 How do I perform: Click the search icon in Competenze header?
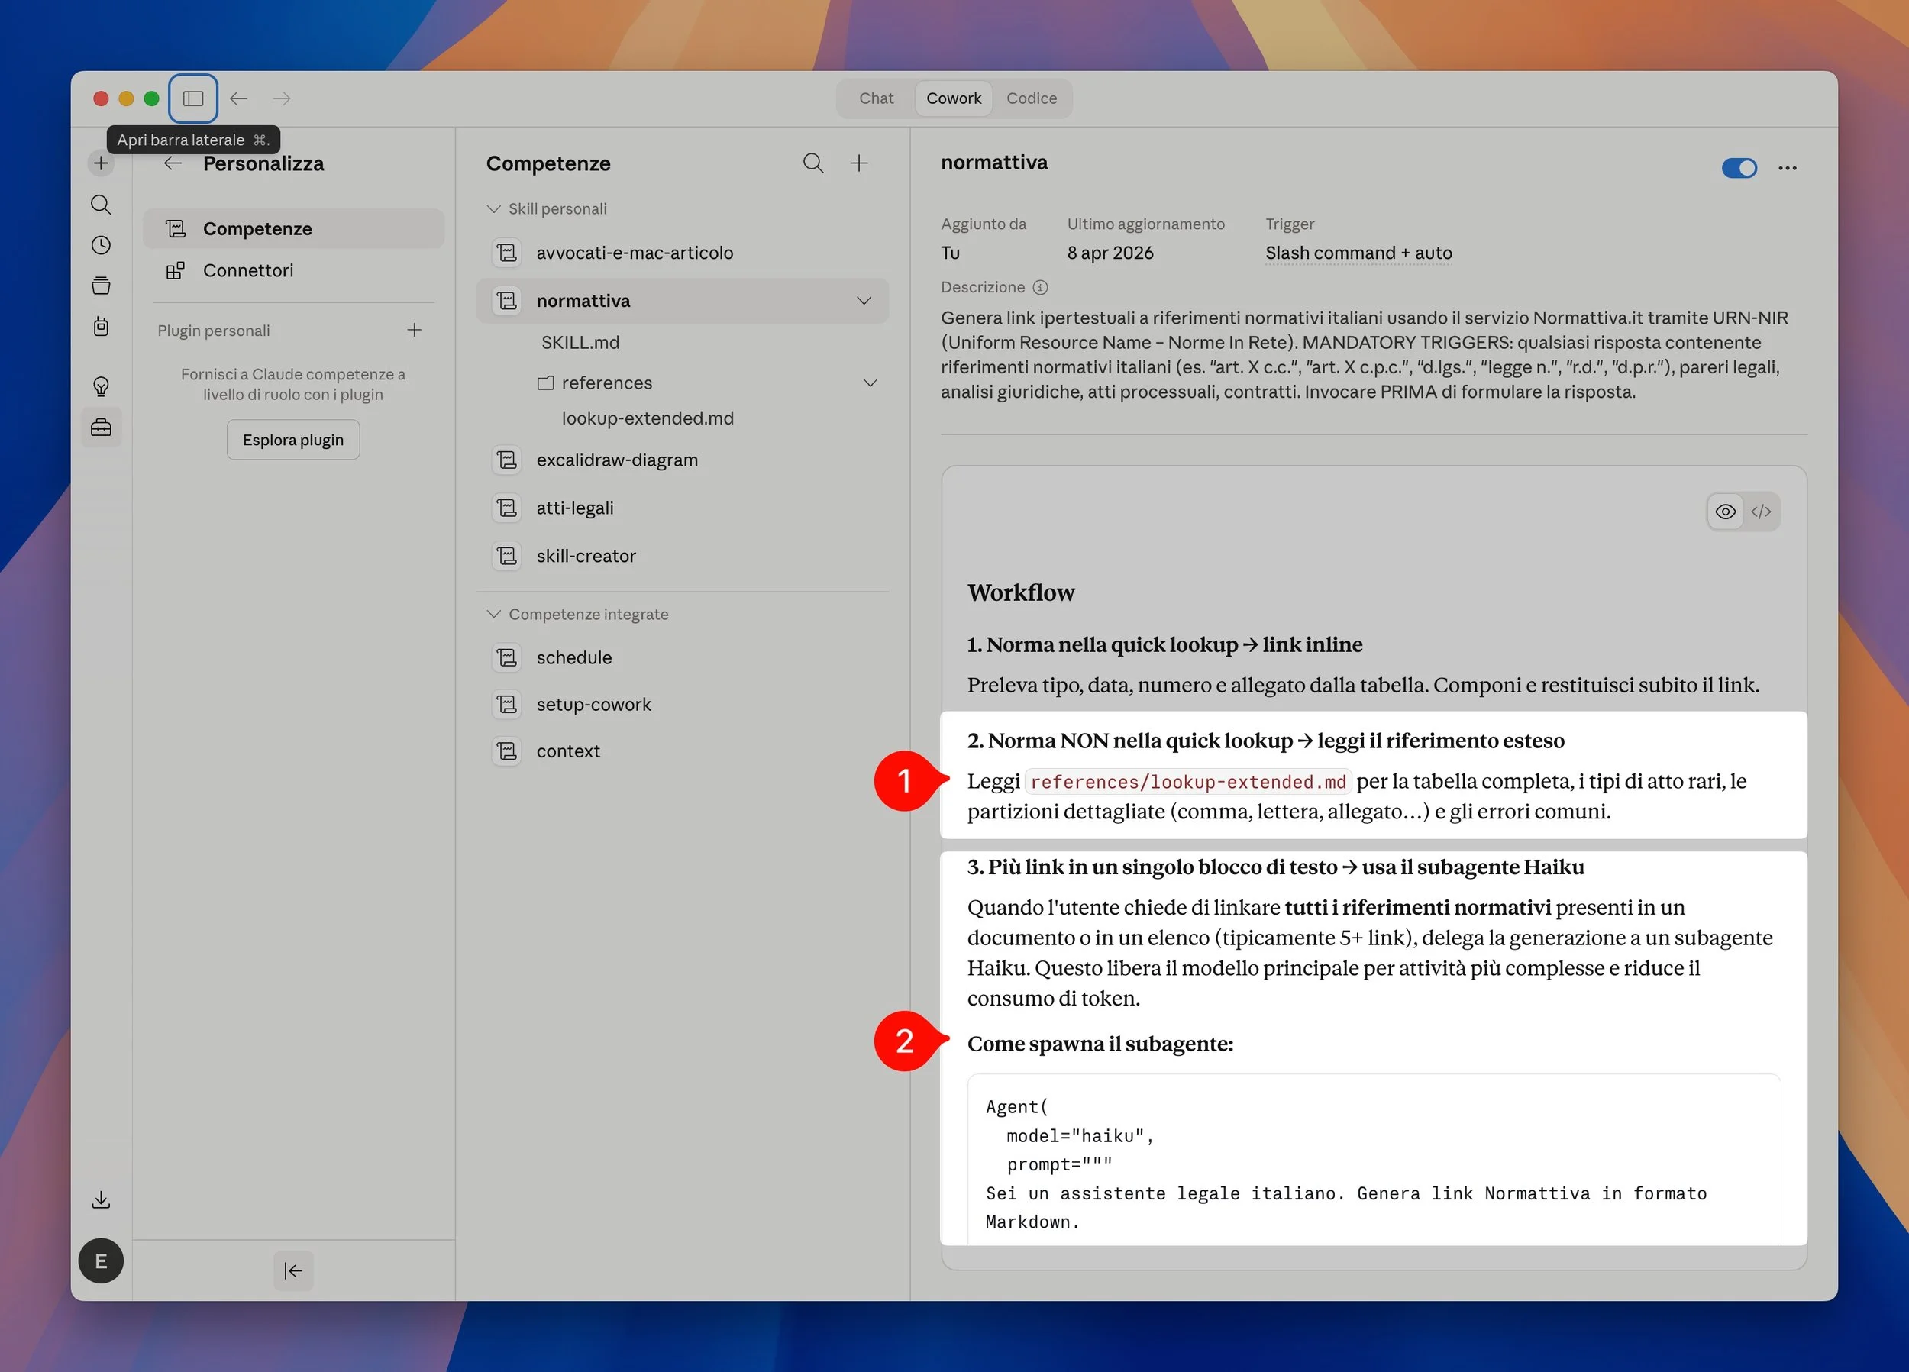coord(812,163)
